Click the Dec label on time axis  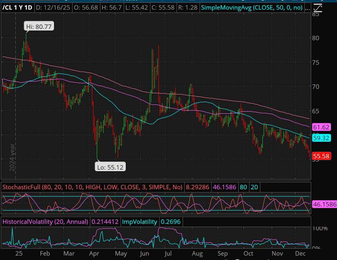pyautogui.click(x=300, y=254)
